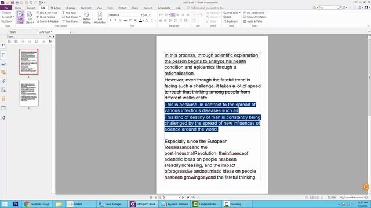
Task: Open attachments panel paperclip icon in sidebar
Action: 3,81
